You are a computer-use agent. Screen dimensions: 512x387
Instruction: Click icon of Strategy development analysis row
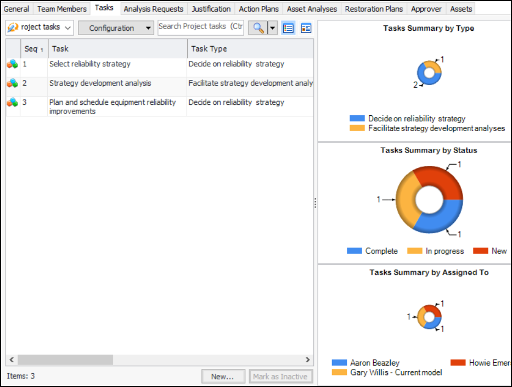pyautogui.click(x=13, y=83)
